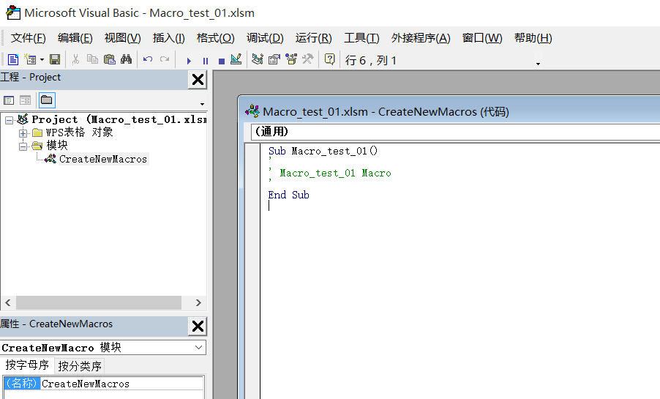Toggle Folders view in Project panel
Screen dimensions: 660x399
pos(47,100)
